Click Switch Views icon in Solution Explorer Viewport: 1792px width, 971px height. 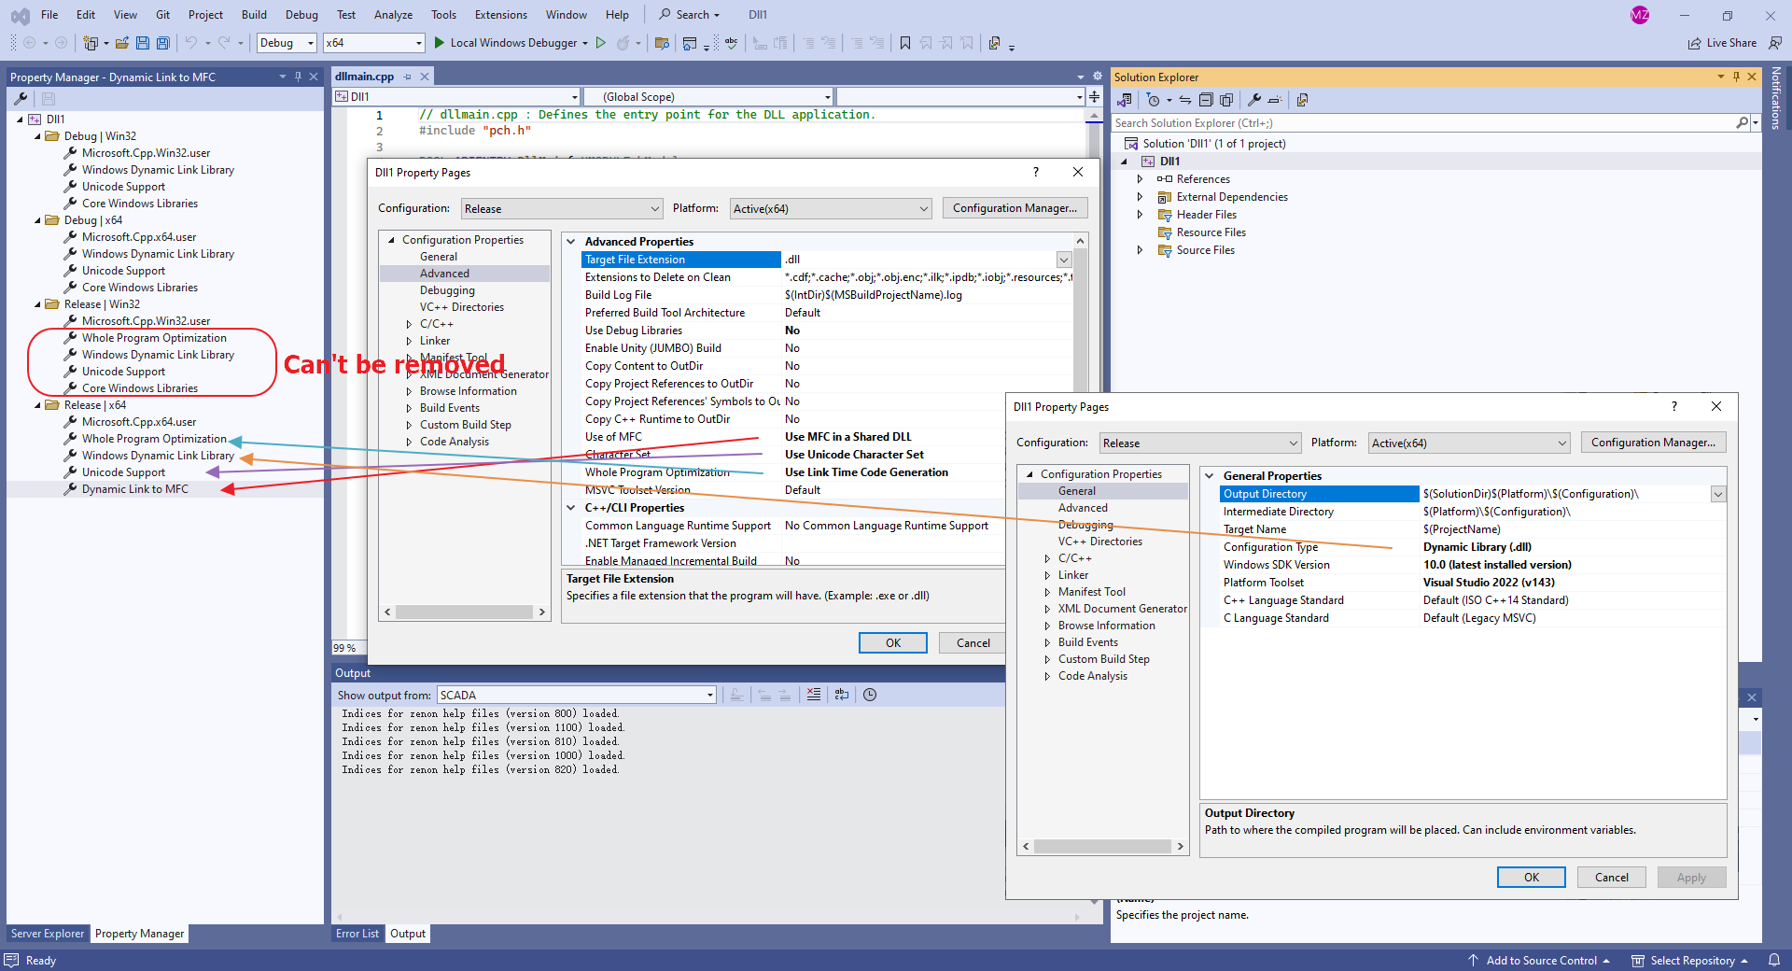[x=1125, y=100]
